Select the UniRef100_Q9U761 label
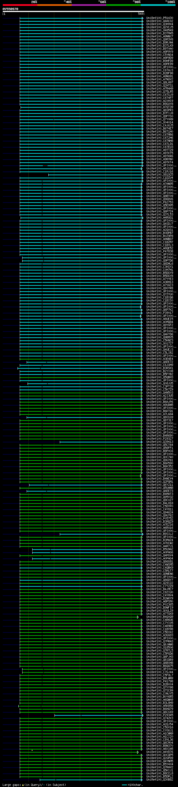 pyautogui.click(x=160, y=460)
